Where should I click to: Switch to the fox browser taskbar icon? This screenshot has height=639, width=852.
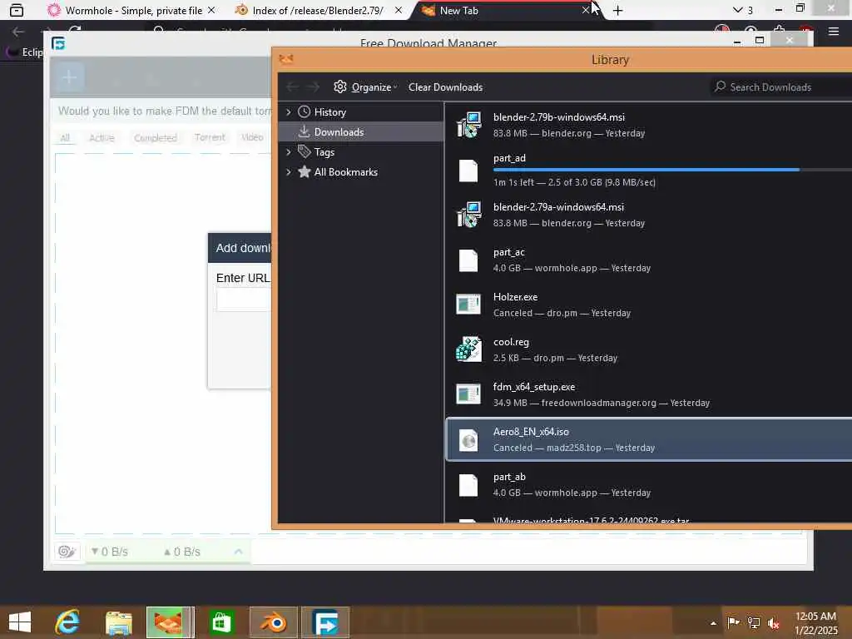tap(170, 622)
